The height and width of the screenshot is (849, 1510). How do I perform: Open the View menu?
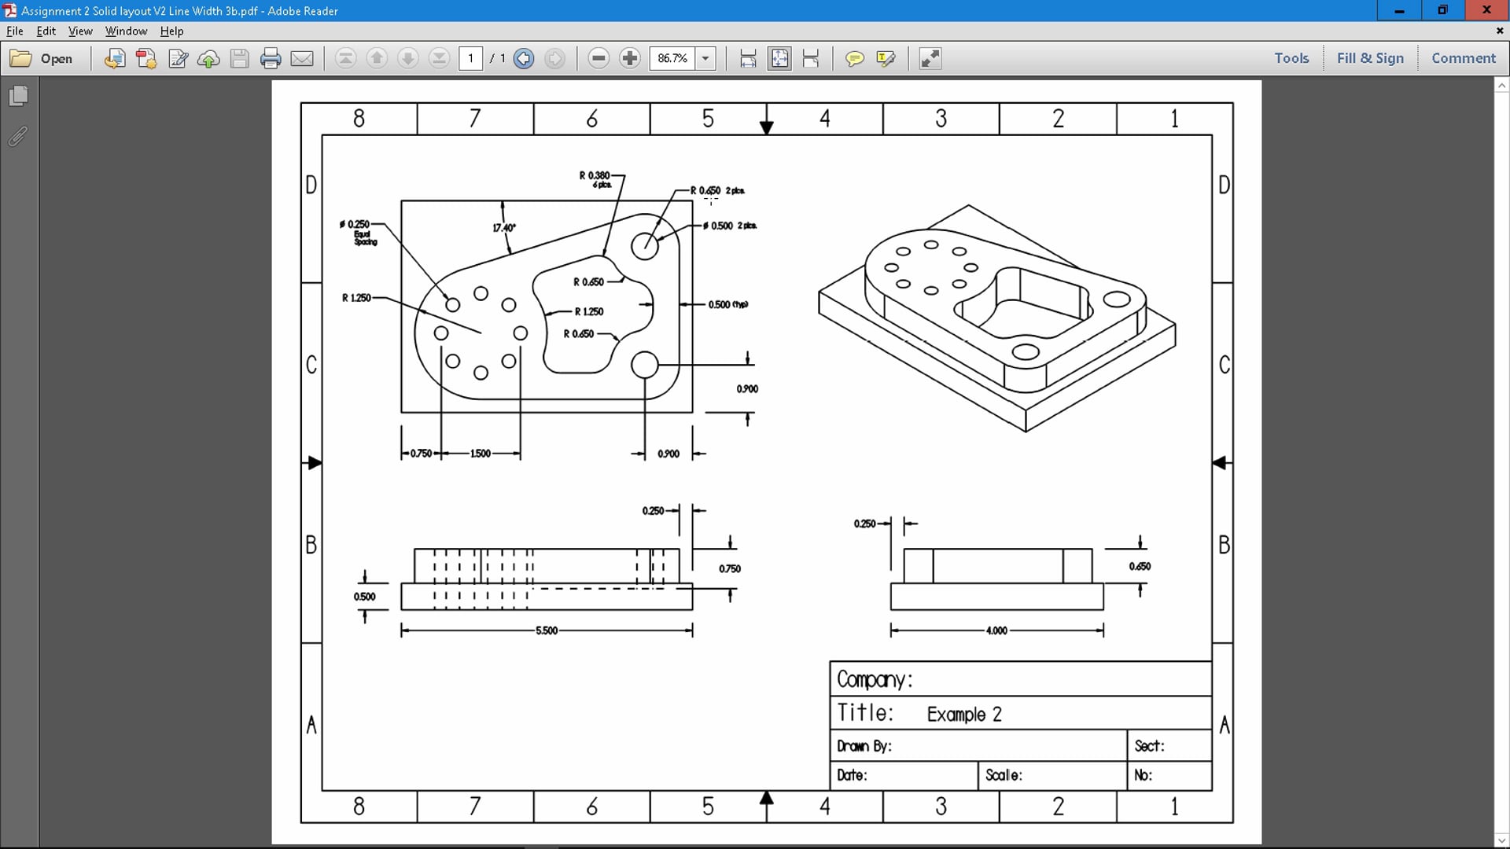click(80, 31)
